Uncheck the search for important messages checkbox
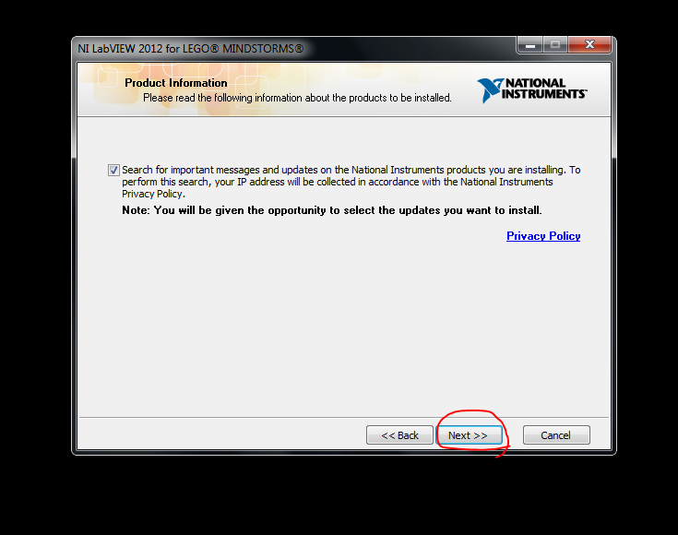This screenshot has width=678, height=535. click(113, 170)
